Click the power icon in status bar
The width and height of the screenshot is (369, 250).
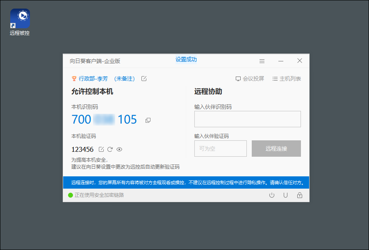pos(272,195)
